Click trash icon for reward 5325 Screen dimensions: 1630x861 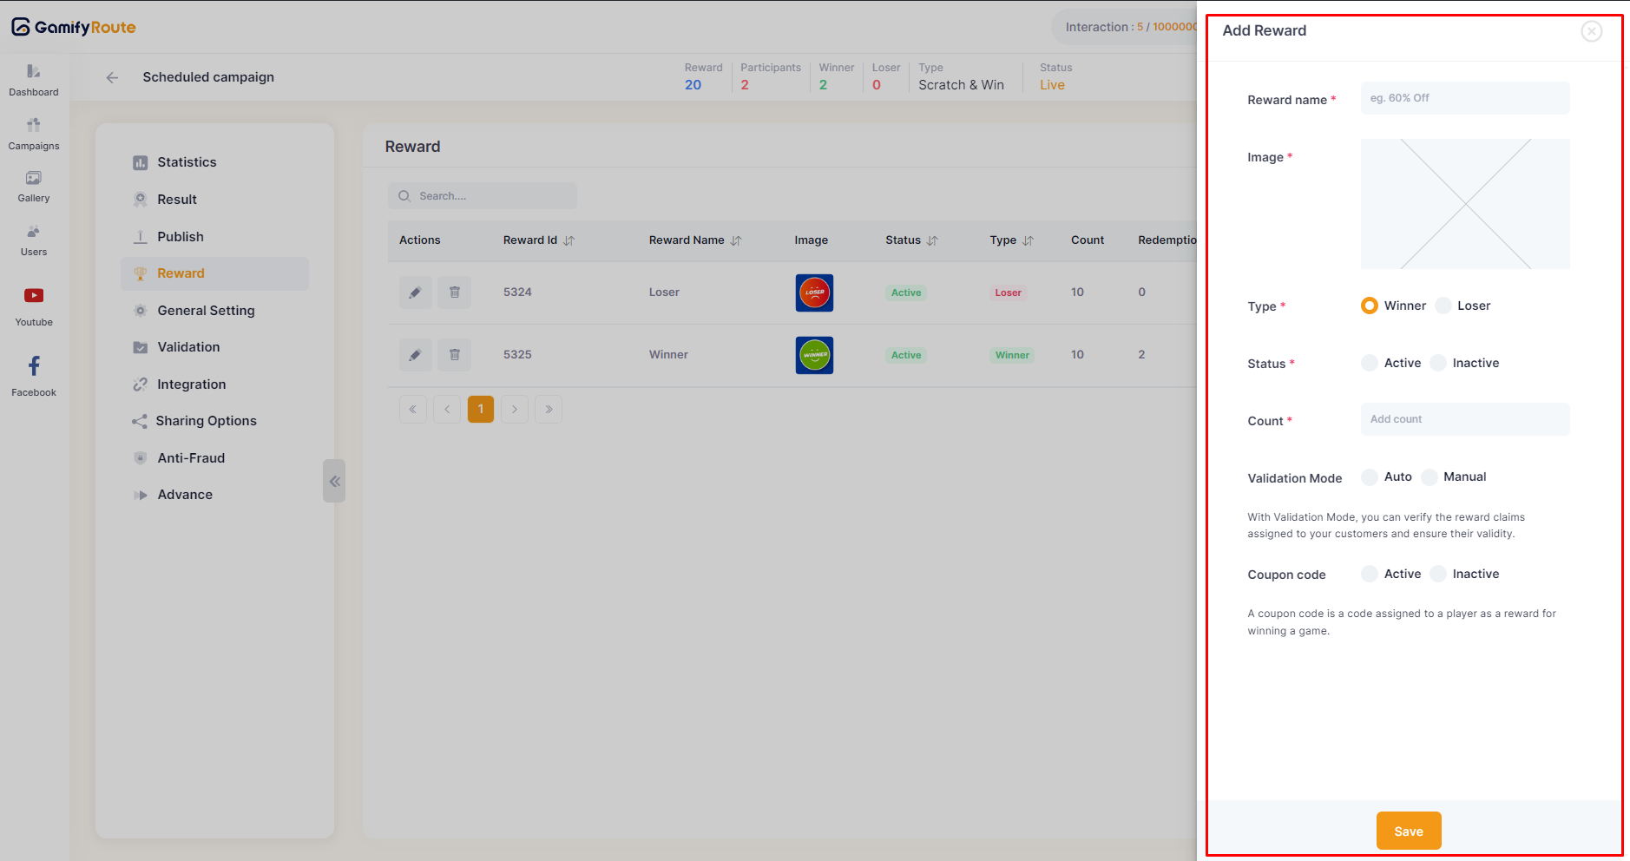(454, 355)
